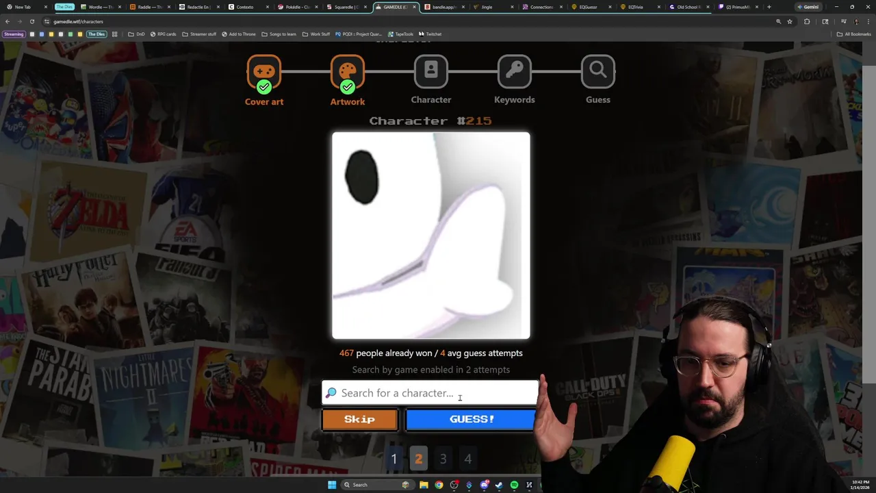The image size is (876, 493).
Task: Go back with the browser back arrow
Action: (x=8, y=21)
